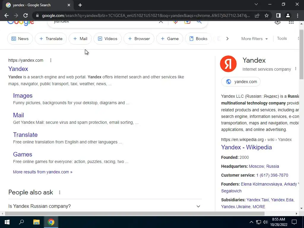The width and height of the screenshot is (304, 228).
Task: Click the Yandex red logo thumbnail
Action: click(228, 64)
